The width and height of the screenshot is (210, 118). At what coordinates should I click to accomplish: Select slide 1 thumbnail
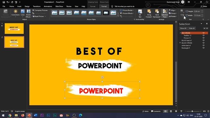tap(14, 29)
